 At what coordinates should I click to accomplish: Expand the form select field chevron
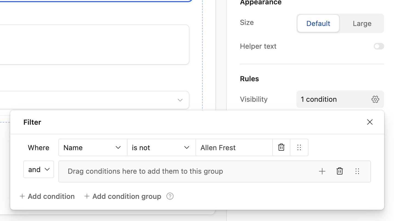(x=180, y=100)
